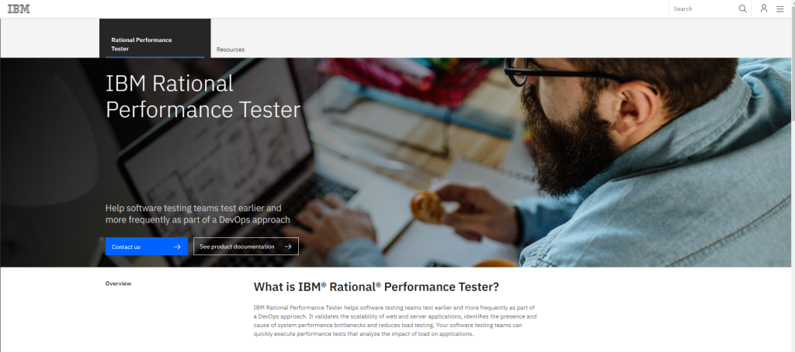Open the user profile icon
The width and height of the screenshot is (795, 352).
pyautogui.click(x=764, y=8)
